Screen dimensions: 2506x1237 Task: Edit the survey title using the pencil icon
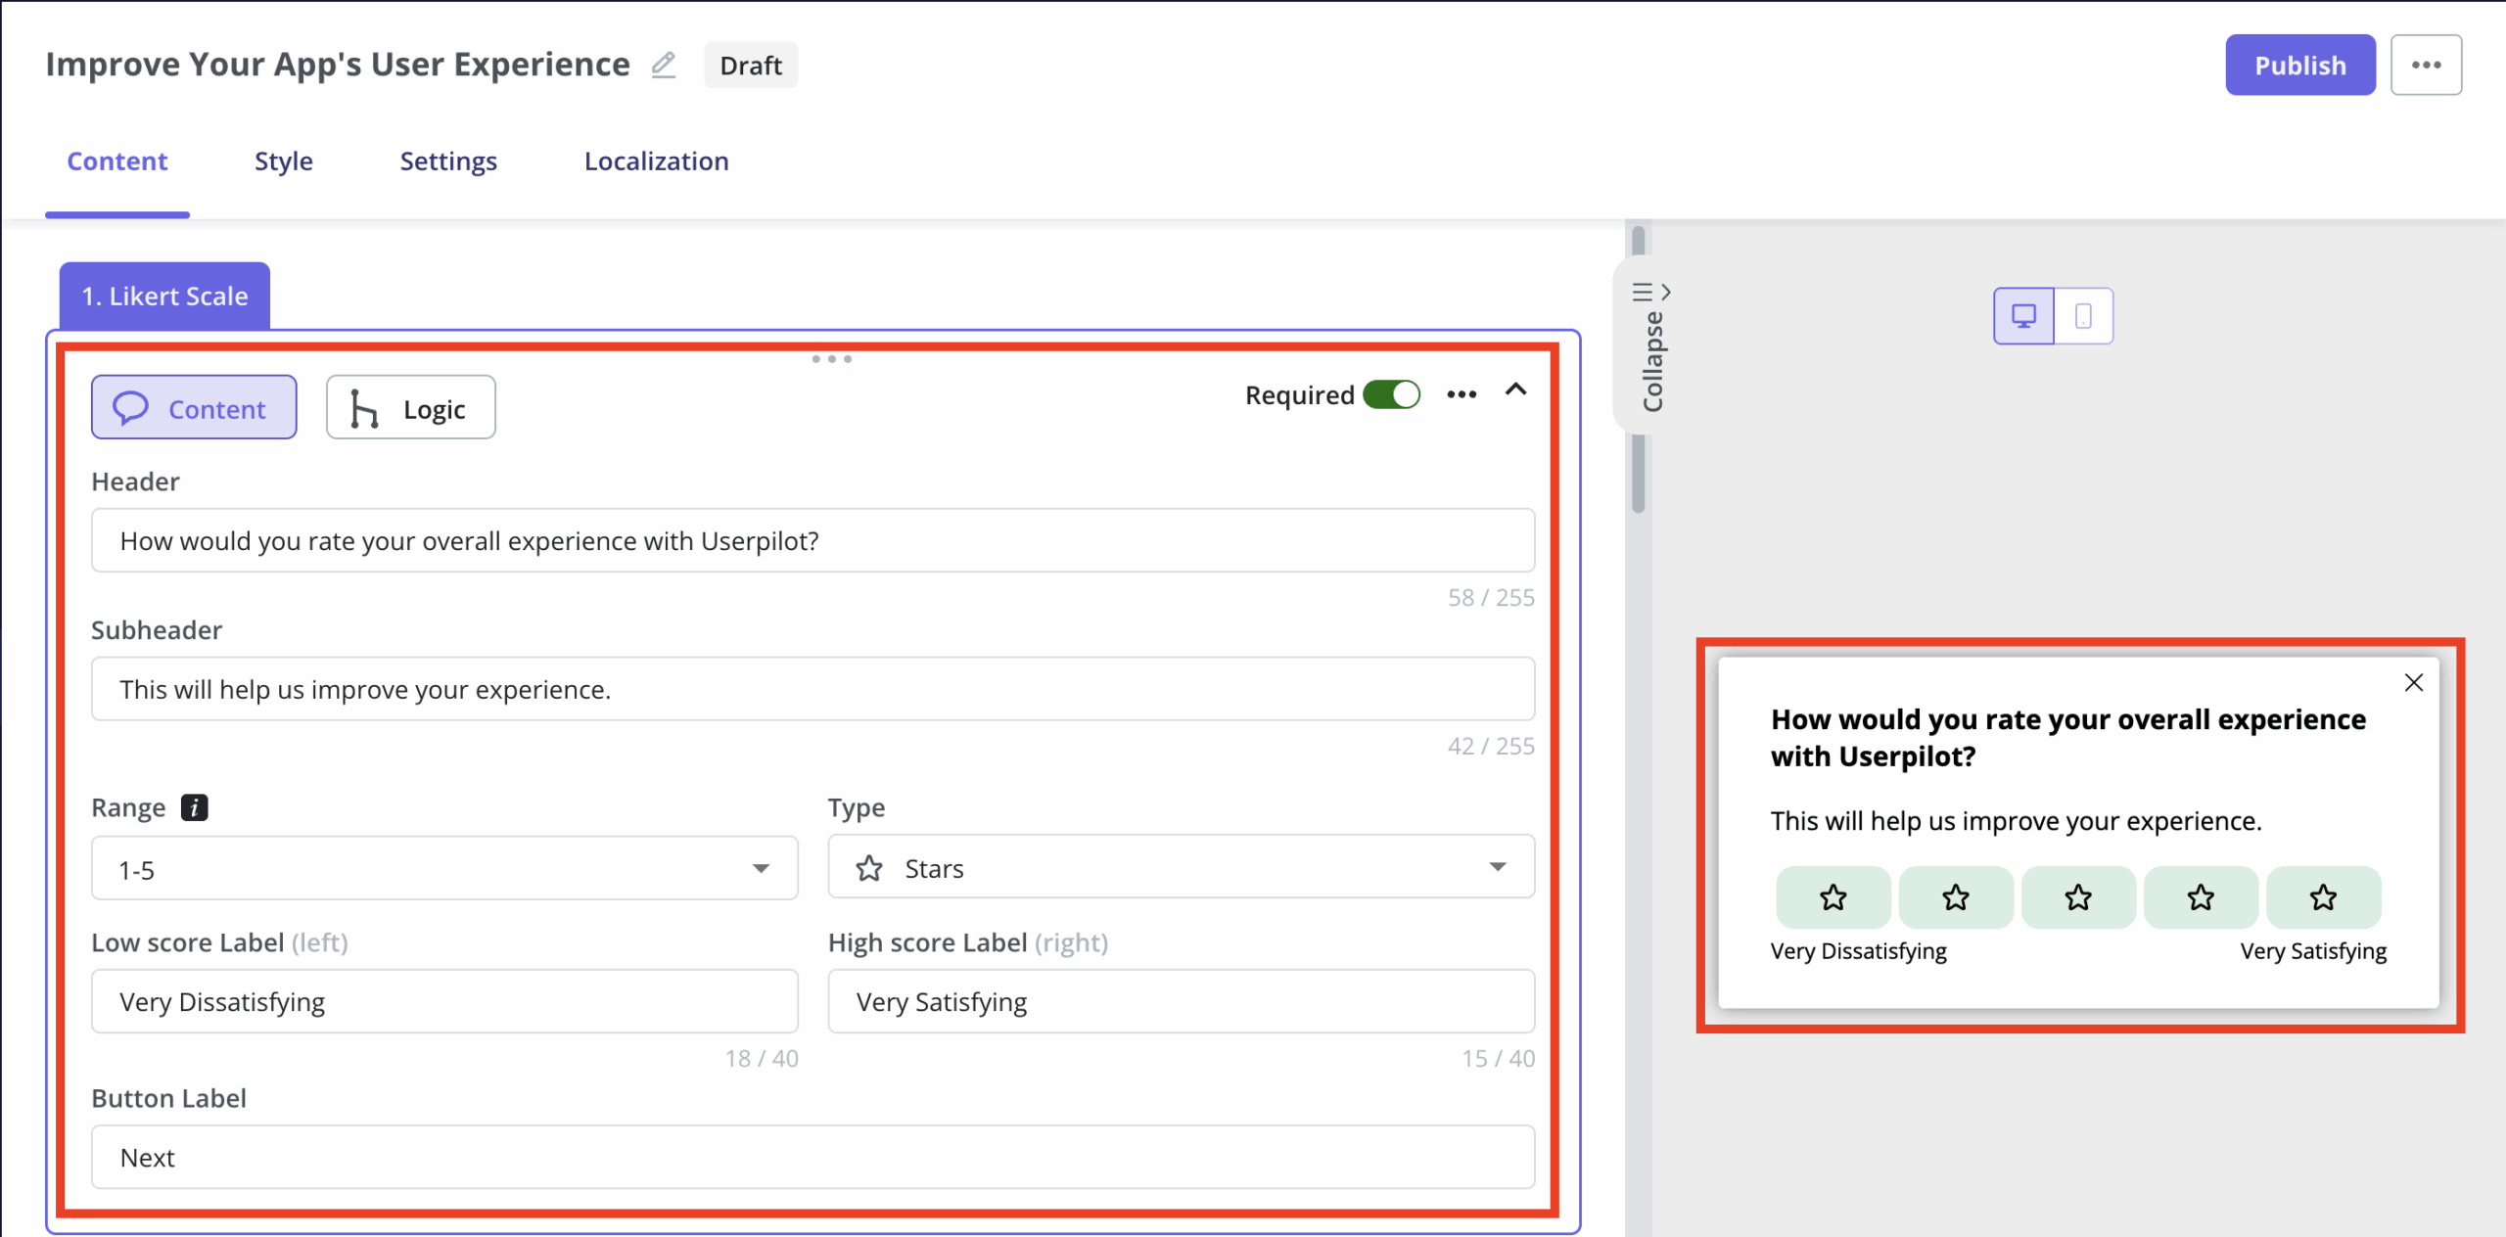click(664, 65)
